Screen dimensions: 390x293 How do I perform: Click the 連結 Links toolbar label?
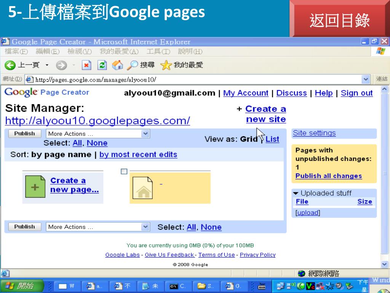pyautogui.click(x=382, y=79)
